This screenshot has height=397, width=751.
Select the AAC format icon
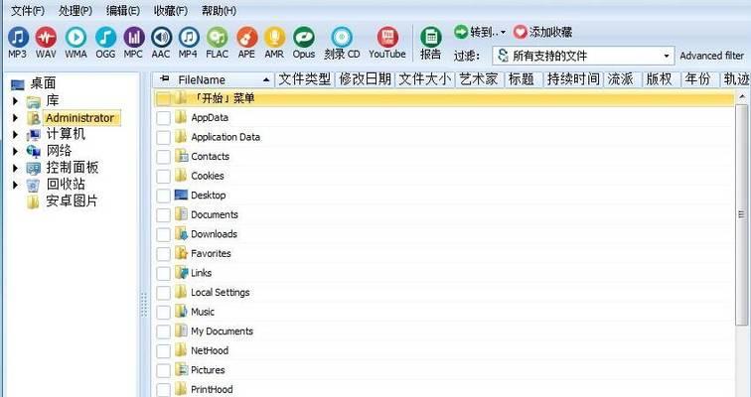pos(161,38)
